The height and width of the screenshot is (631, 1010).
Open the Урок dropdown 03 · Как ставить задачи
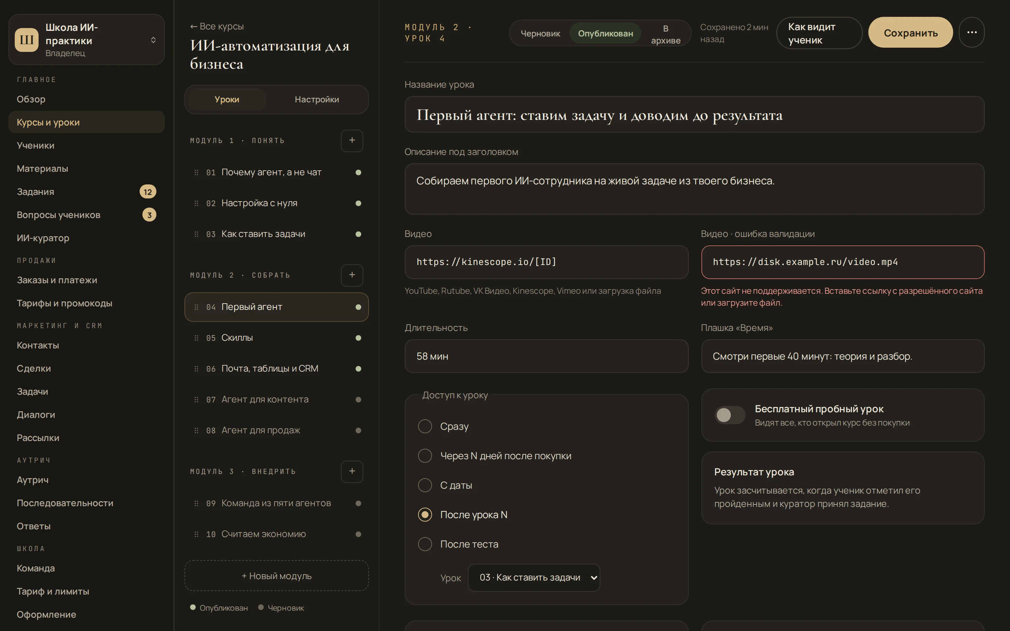point(534,578)
